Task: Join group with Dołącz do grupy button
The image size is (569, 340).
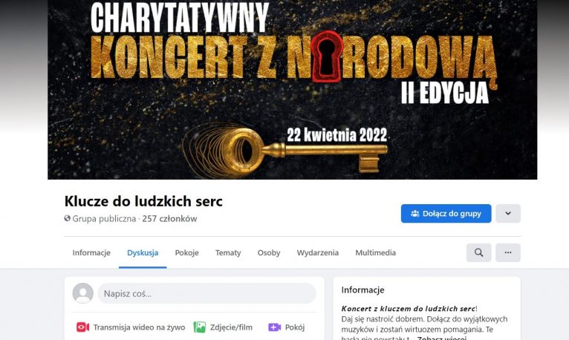Action: 446,214
